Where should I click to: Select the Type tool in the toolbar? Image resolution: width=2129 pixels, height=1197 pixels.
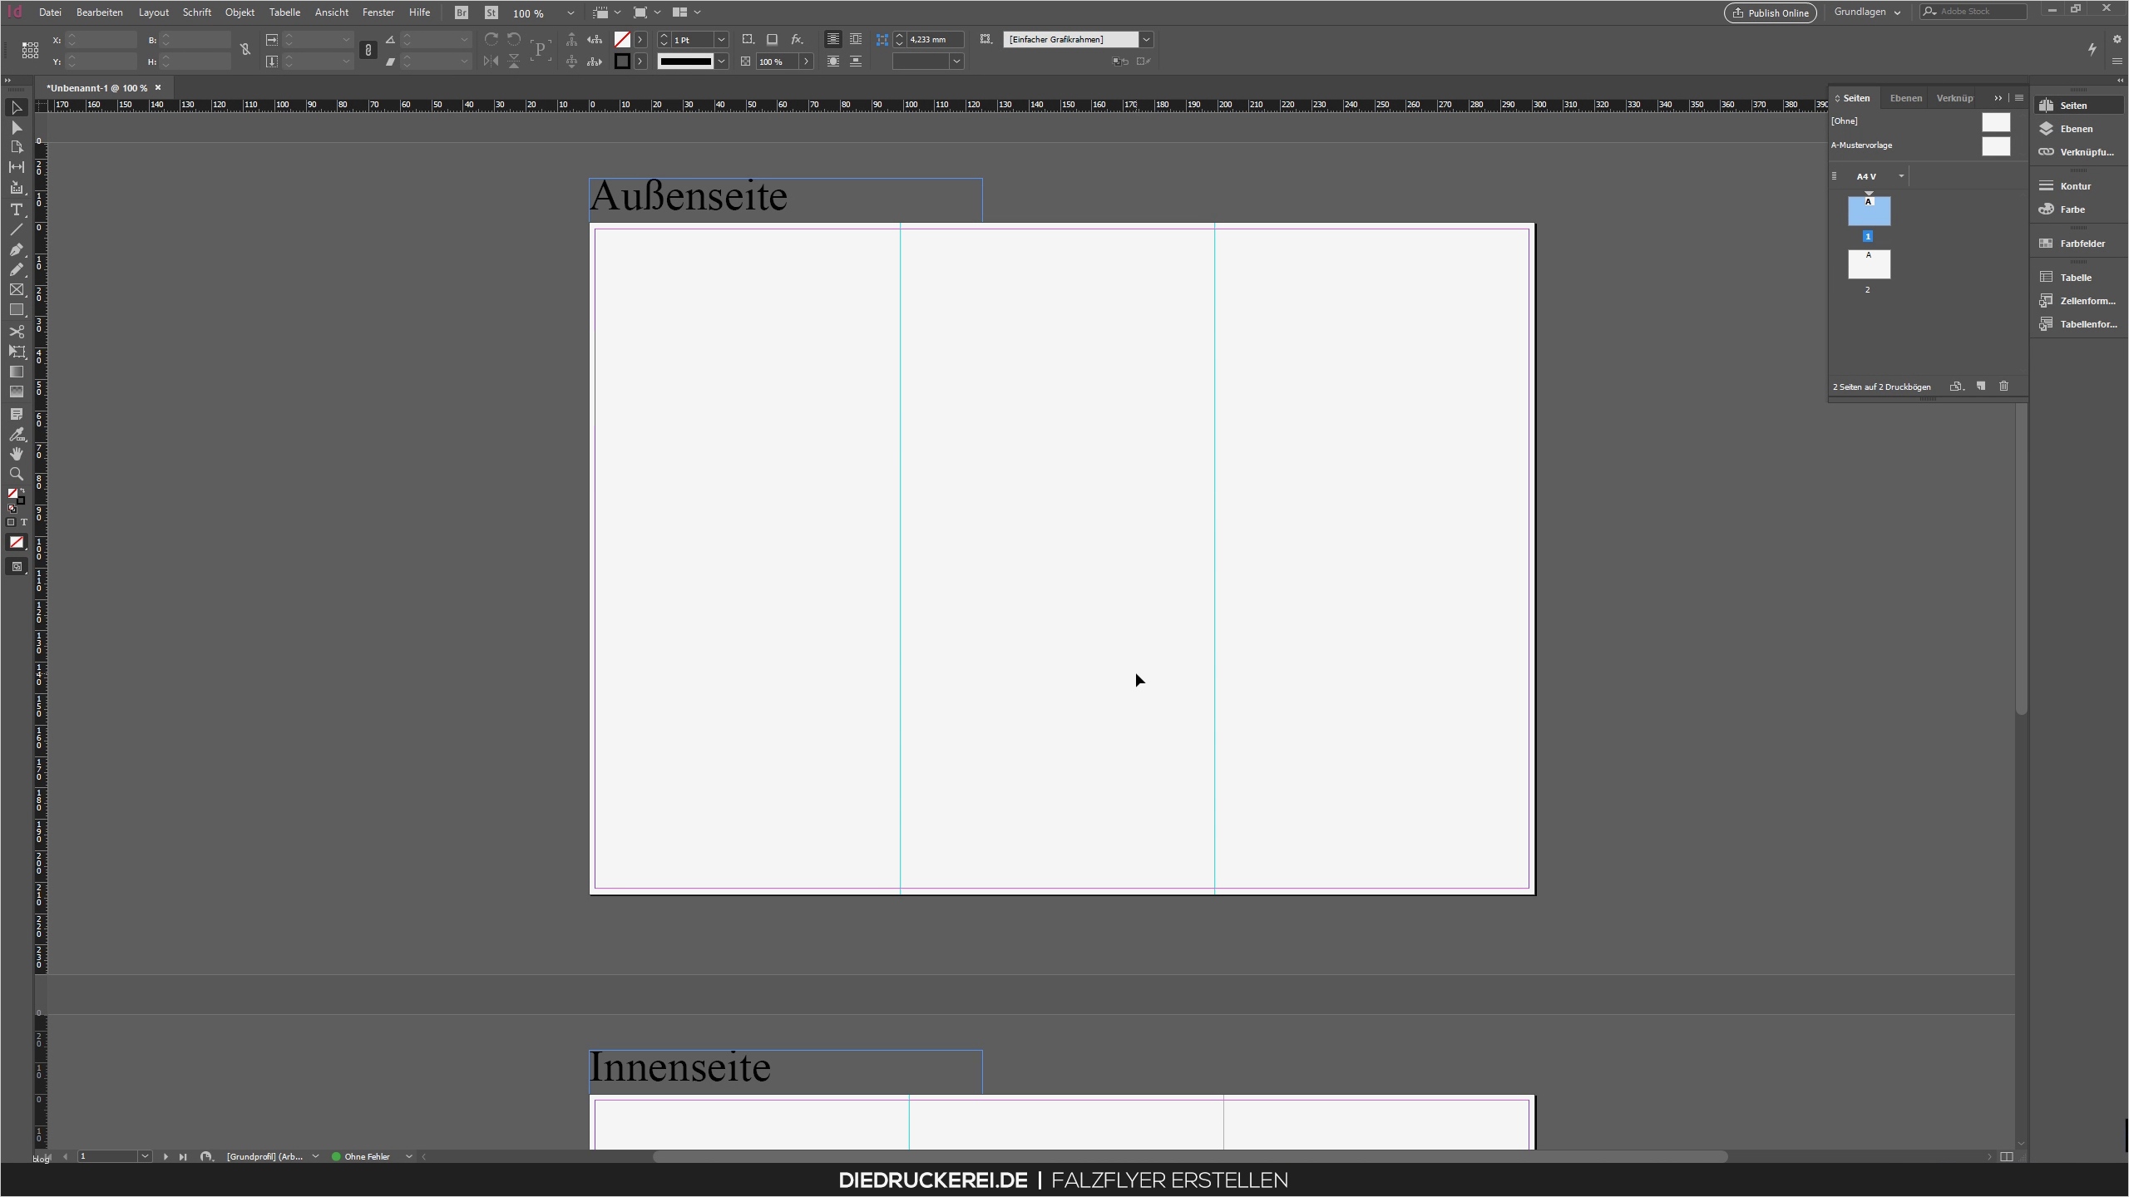(17, 209)
